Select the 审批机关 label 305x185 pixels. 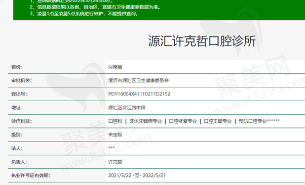tap(21, 80)
